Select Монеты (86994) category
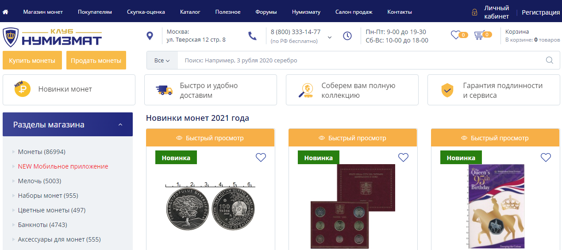Image resolution: width=562 pixels, height=250 pixels. pos(42,152)
